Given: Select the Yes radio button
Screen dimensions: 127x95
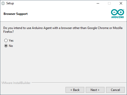Looking at the screenshot, I should pos(6,41).
